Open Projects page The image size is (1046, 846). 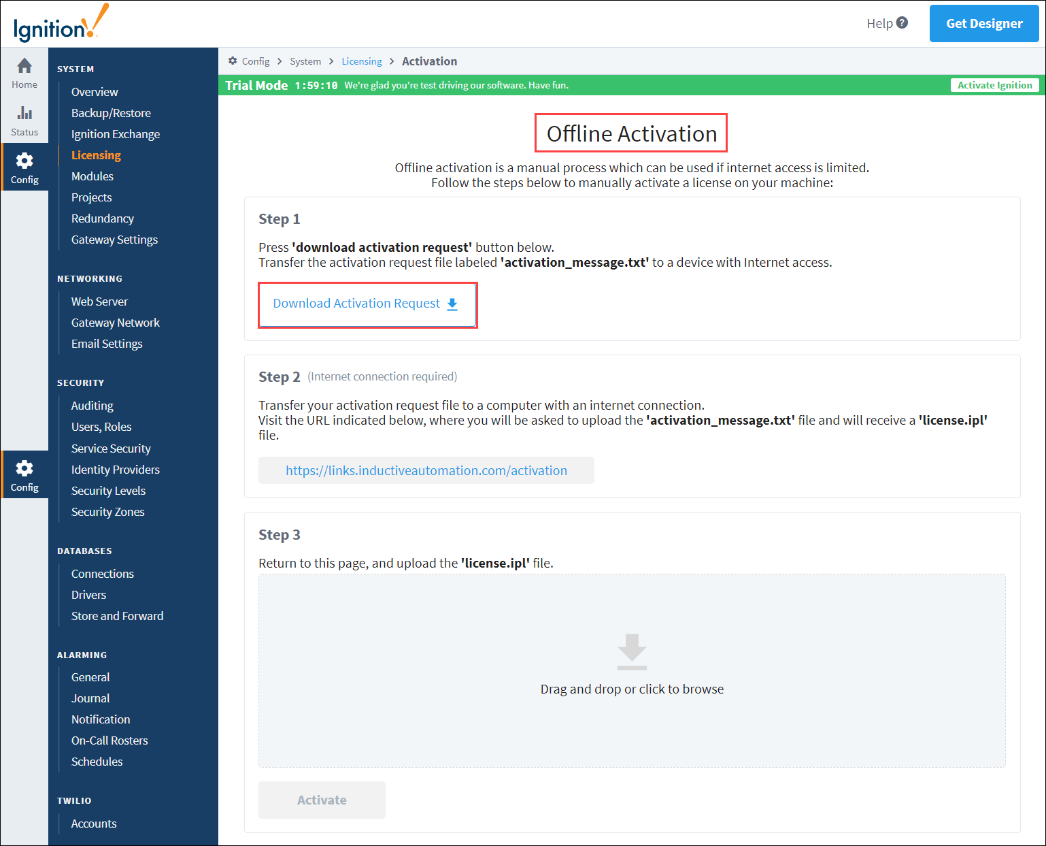click(x=91, y=197)
